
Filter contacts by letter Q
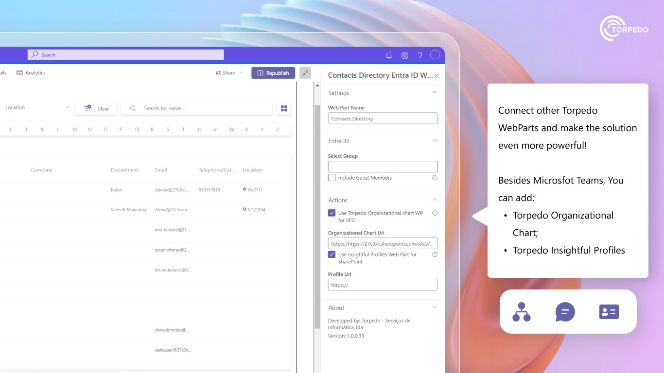click(137, 129)
